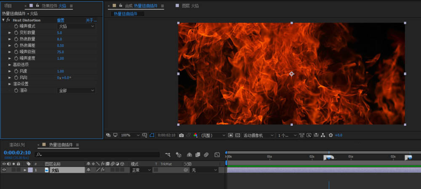Show channel and color management RGB icon
This screenshot has height=189, width=421.
[x=196, y=135]
